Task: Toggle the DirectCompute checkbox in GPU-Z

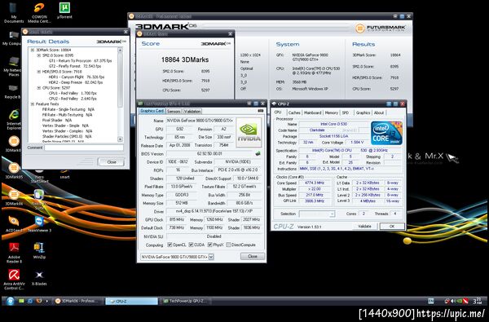Action: pyautogui.click(x=228, y=245)
